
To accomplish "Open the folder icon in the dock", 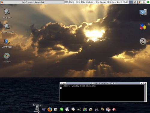I will point(44,109).
